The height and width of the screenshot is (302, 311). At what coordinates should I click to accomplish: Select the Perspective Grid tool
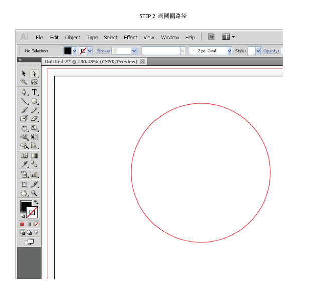[34, 145]
